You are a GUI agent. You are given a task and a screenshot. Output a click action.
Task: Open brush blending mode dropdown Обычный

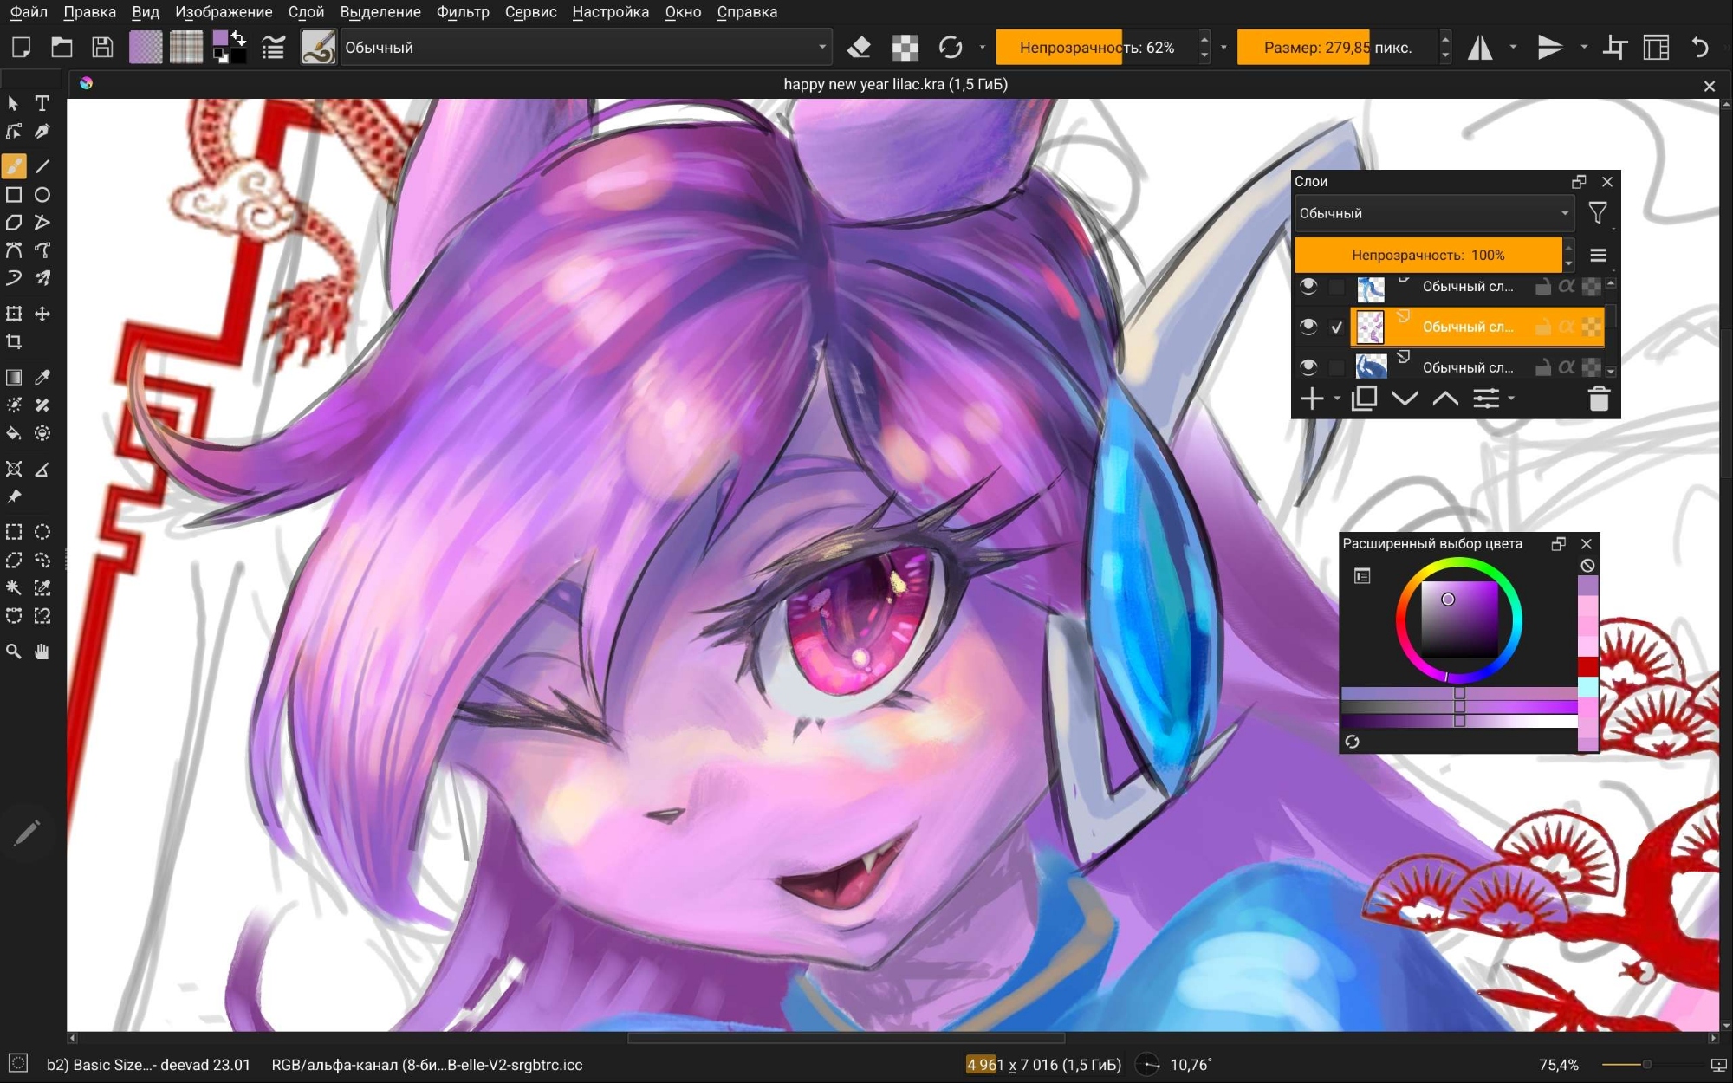coord(586,48)
